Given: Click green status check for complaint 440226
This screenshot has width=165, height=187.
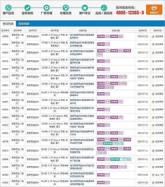Looking at the screenshot, I should 153,183.
